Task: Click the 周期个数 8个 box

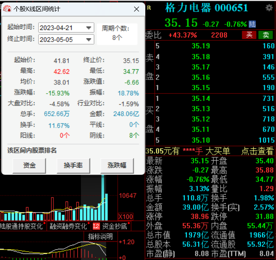Action: [117, 34]
